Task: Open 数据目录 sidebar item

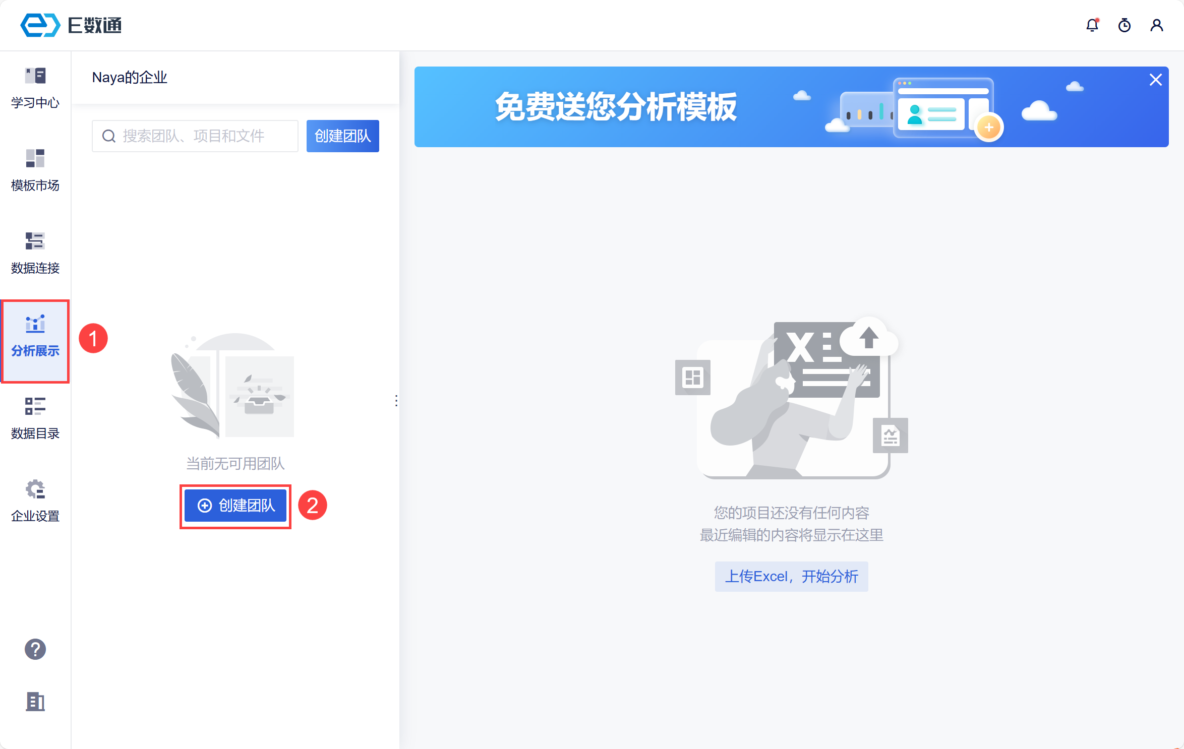Action: (35, 418)
